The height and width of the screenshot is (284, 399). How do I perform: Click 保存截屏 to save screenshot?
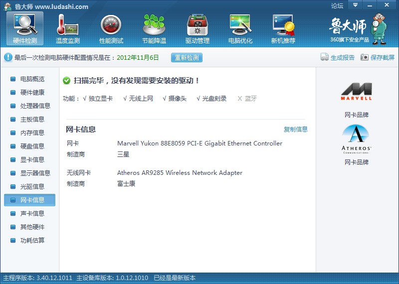coord(383,57)
